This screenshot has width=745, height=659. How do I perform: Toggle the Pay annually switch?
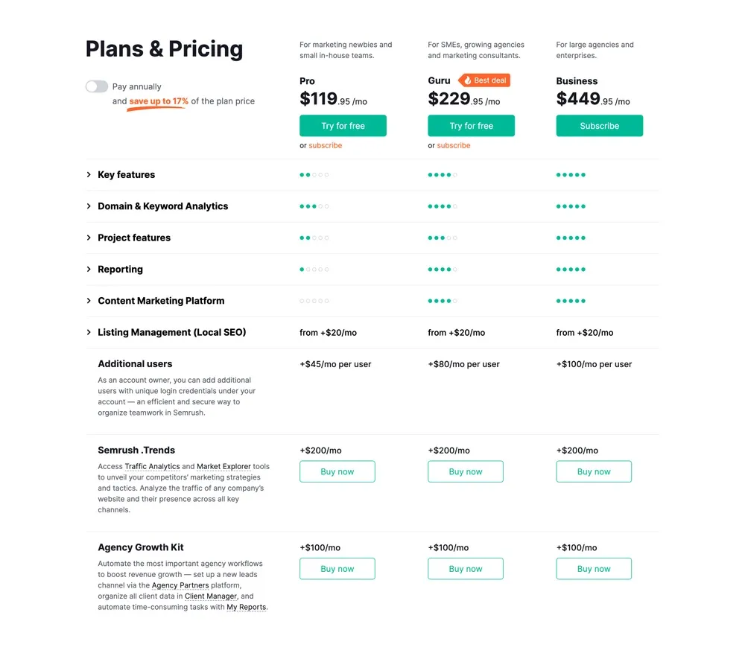click(96, 86)
